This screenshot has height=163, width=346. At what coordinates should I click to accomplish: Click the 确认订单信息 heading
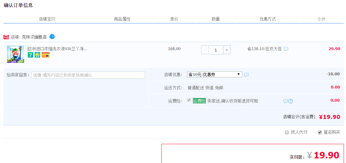(18, 5)
